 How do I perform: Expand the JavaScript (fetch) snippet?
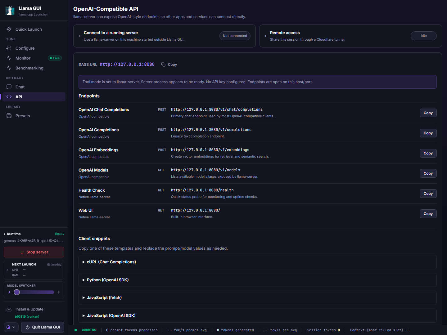[x=257, y=298]
